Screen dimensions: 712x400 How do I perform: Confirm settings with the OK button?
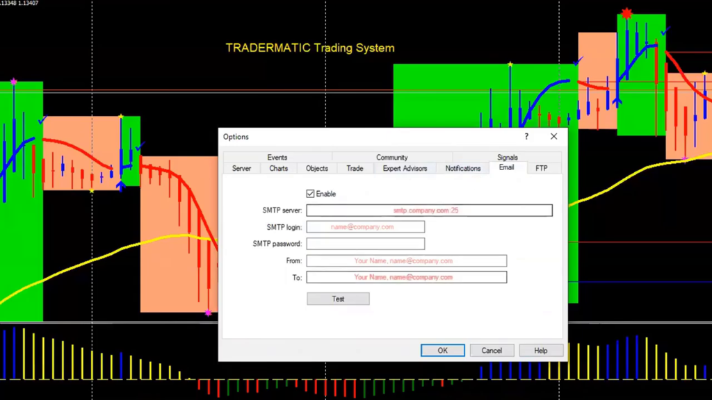442,351
